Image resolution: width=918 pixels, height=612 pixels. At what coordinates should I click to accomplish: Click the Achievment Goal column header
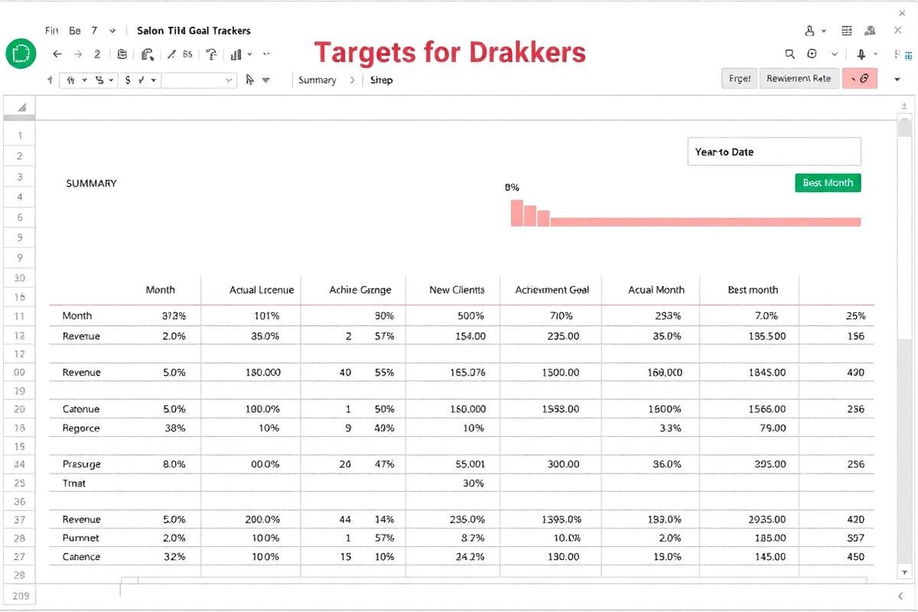coord(552,290)
